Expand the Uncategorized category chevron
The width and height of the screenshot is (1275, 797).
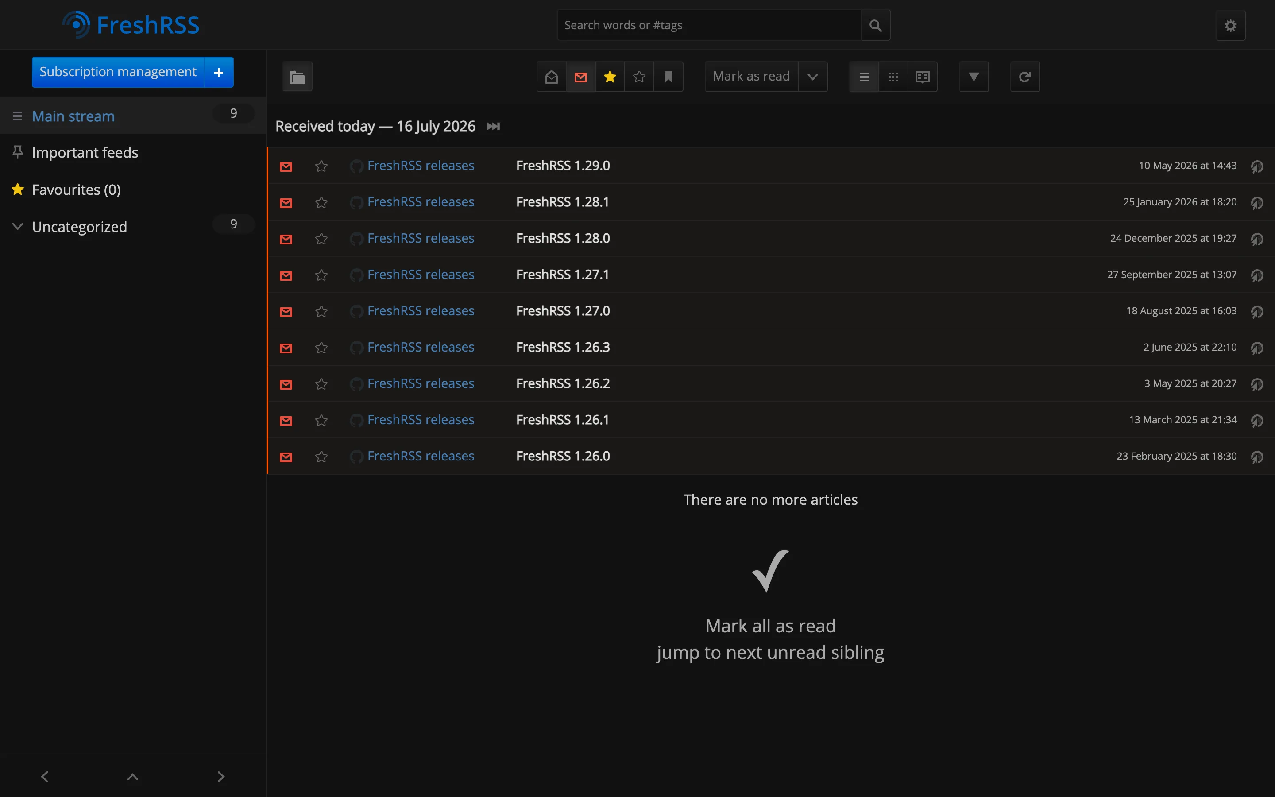tap(17, 227)
